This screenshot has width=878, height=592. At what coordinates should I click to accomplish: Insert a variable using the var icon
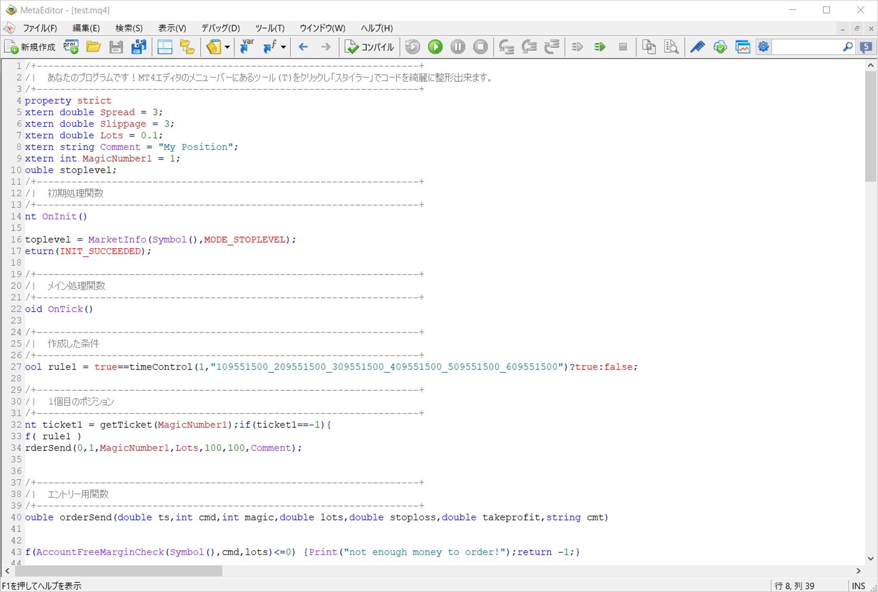(x=246, y=47)
